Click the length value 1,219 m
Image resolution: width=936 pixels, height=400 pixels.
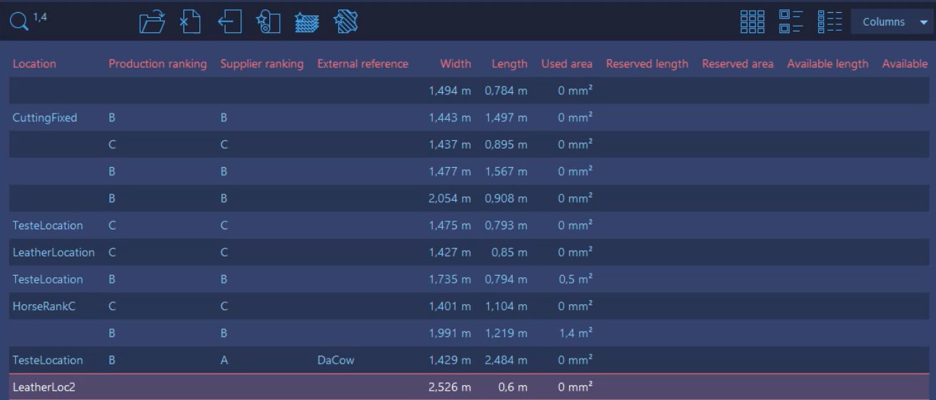(506, 333)
